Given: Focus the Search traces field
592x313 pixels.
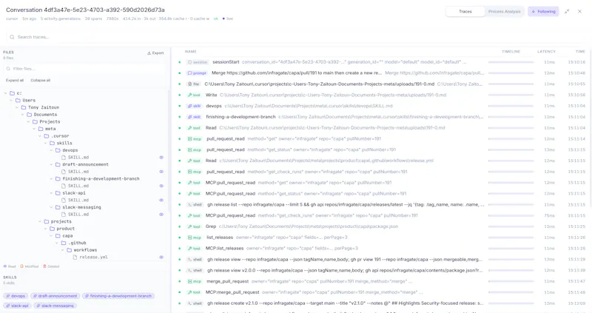Looking at the screenshot, I should point(295,37).
